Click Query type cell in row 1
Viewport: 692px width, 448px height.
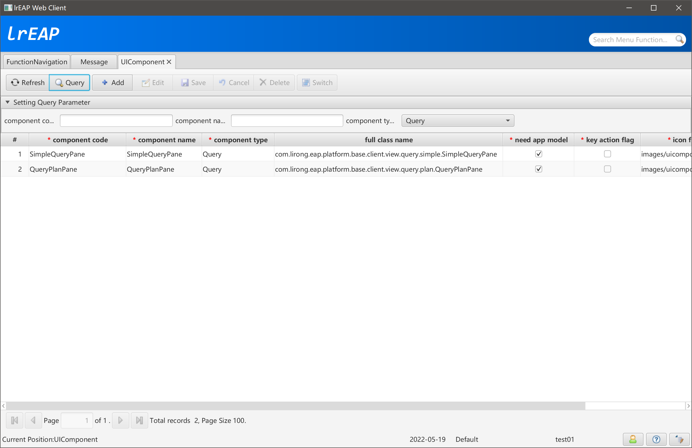[238, 154]
